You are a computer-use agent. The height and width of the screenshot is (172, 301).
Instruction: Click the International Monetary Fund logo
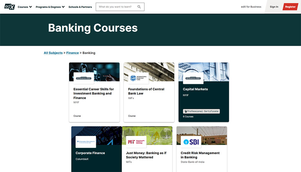[x=138, y=78]
